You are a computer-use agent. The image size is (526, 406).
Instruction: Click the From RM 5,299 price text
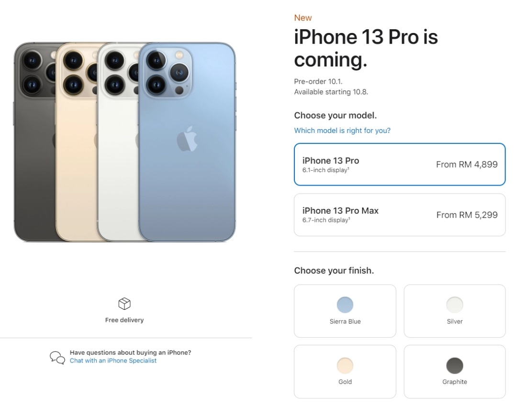(x=467, y=215)
